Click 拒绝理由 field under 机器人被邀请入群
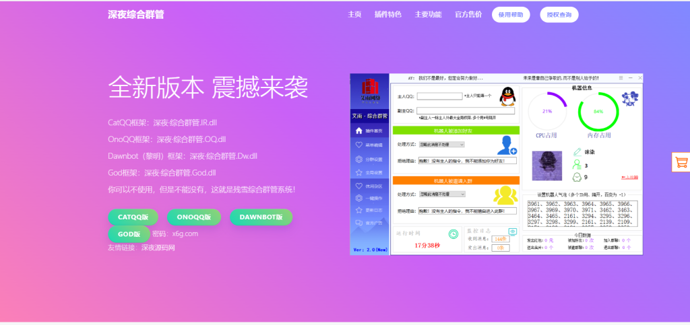Viewport: 690px width, 325px height. point(468,211)
